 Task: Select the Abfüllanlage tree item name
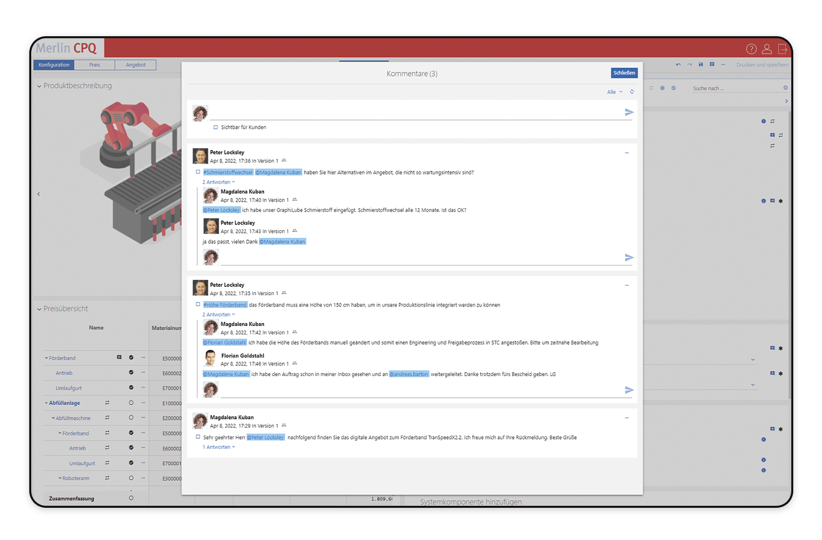pos(64,403)
